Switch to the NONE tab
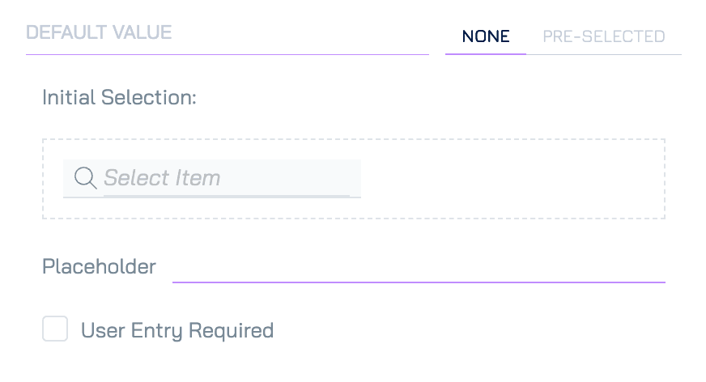 click(486, 36)
